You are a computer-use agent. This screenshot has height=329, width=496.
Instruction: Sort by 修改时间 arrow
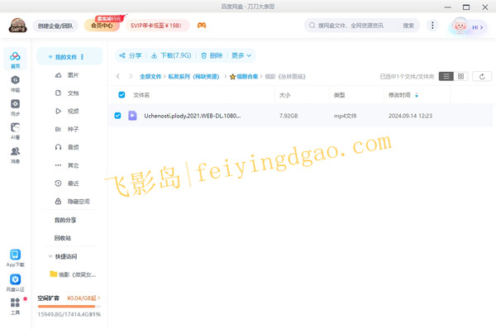point(417,95)
